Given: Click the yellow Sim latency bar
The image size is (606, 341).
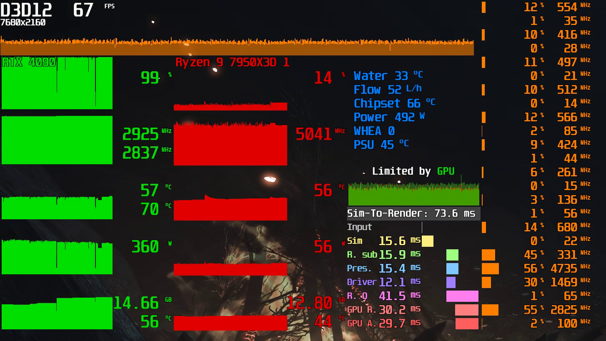Looking at the screenshot, I should click(428, 241).
